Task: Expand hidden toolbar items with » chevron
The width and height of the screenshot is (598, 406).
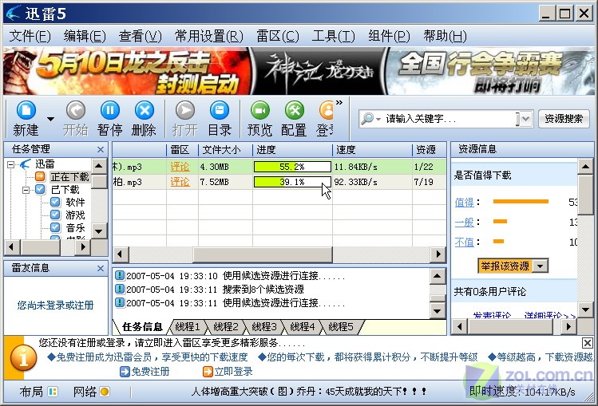Action: tap(339, 102)
